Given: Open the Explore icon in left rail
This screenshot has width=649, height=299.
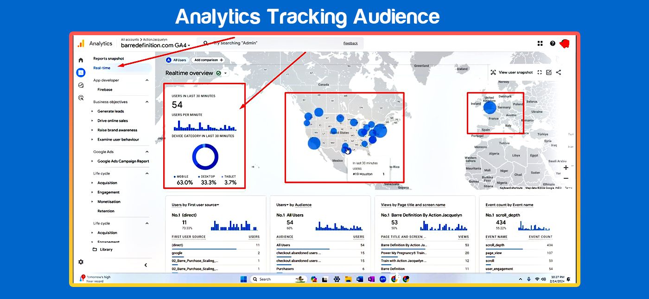Looking at the screenshot, I should (x=81, y=85).
